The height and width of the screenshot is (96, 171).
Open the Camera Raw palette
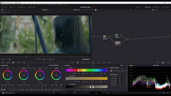pyautogui.click(x=3, y=63)
